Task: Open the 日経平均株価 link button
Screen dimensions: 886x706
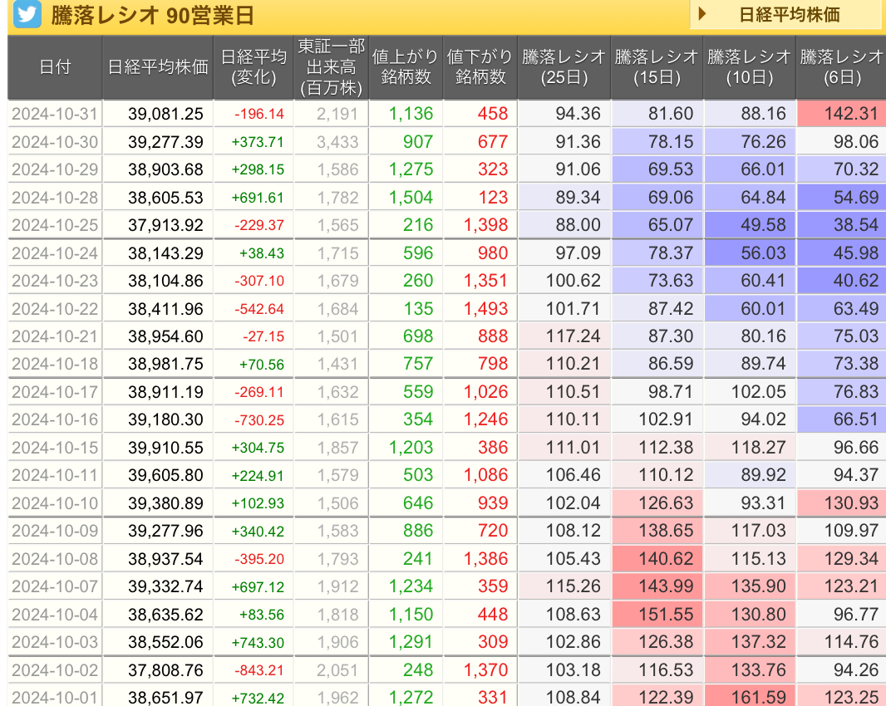Action: 787,14
